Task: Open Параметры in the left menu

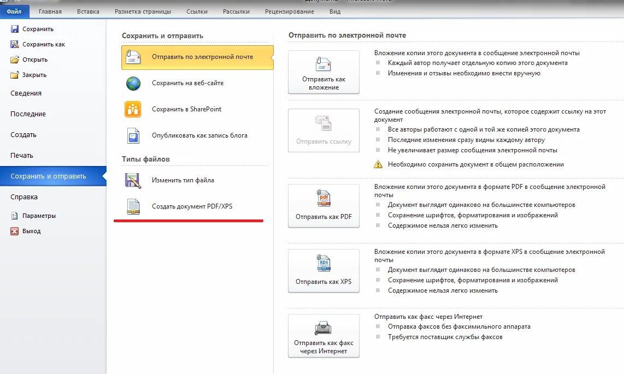Action: 39,216
